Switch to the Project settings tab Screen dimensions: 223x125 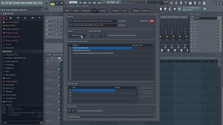click(x=116, y=11)
